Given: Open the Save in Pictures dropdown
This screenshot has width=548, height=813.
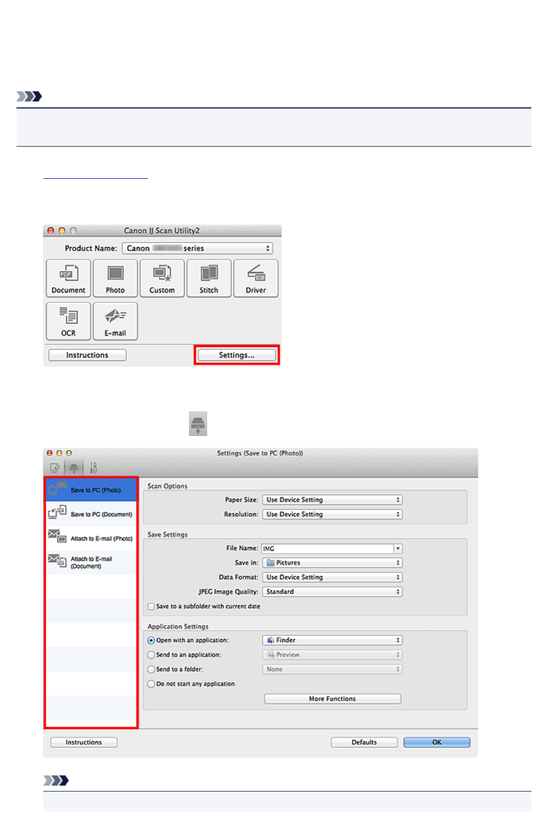Looking at the screenshot, I should pos(332,562).
